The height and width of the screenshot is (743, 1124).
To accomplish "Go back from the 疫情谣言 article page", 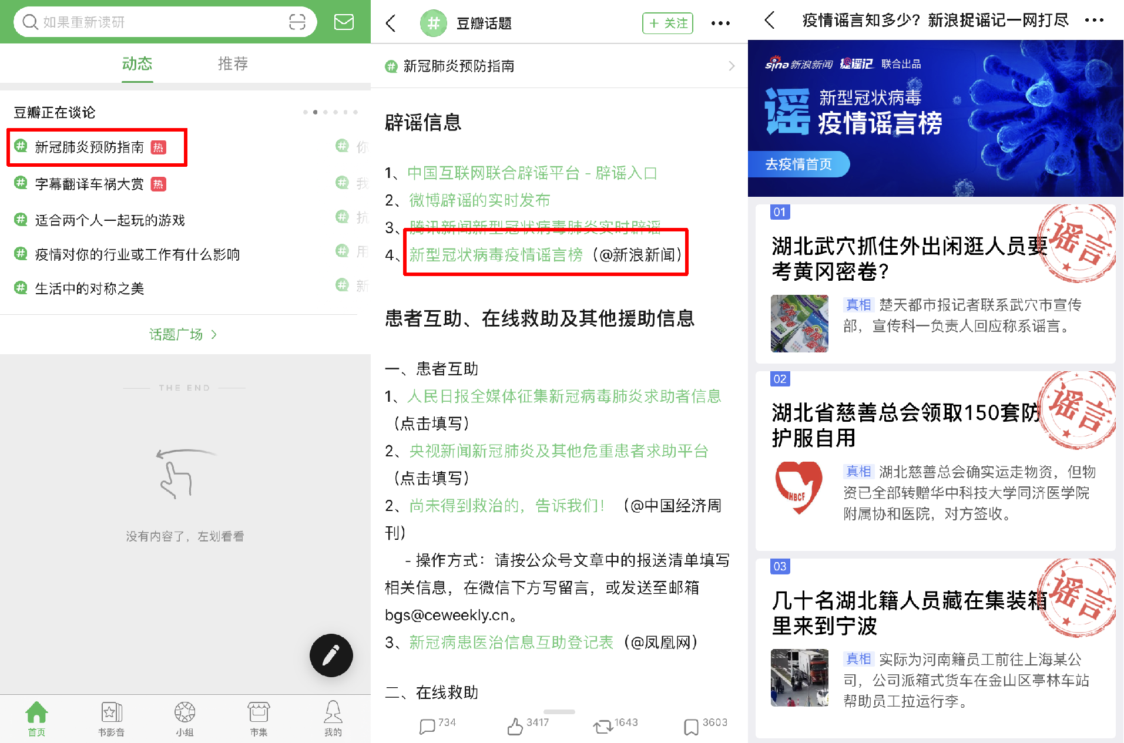I will [770, 21].
